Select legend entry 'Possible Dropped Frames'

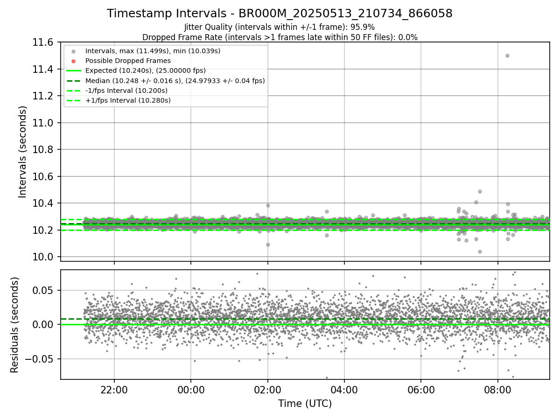(x=128, y=61)
